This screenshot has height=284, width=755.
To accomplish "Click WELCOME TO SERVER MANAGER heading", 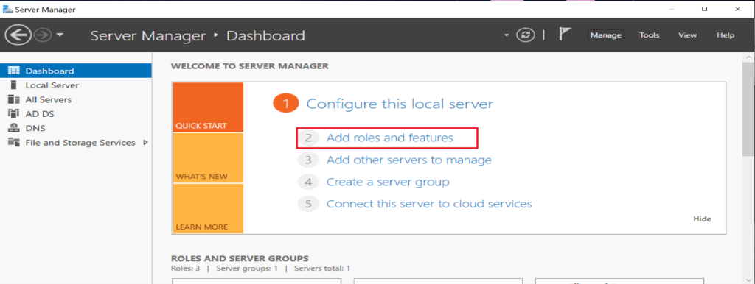I will (x=249, y=66).
